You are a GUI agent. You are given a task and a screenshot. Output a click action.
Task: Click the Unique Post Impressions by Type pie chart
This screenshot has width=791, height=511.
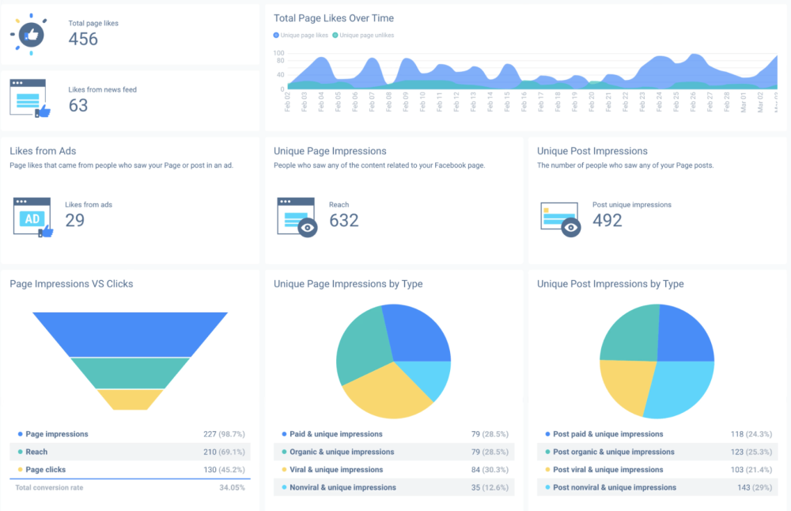(657, 361)
